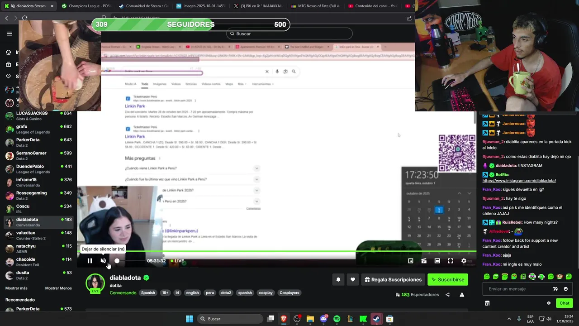Select the cosplay tag

coord(266,293)
